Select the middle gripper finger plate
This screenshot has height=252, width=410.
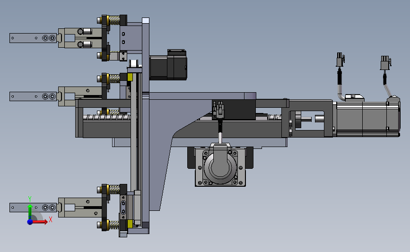coord(33,96)
